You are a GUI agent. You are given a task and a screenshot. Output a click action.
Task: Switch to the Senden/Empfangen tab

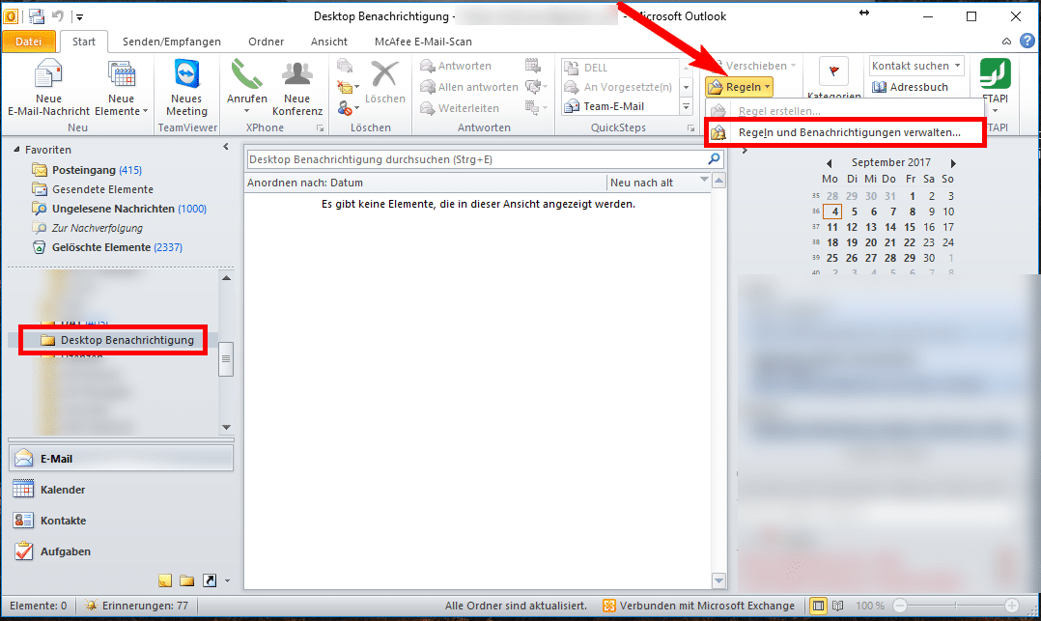click(171, 42)
